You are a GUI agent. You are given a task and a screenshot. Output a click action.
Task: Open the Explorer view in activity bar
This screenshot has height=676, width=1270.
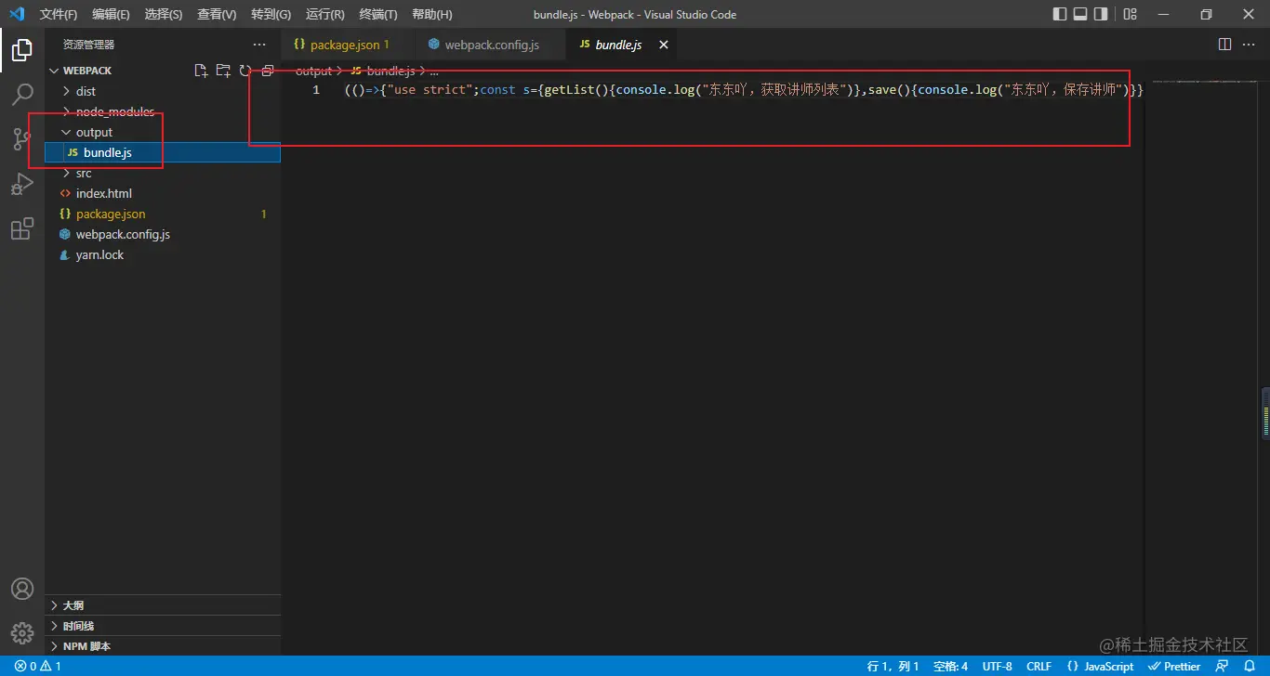click(22, 49)
